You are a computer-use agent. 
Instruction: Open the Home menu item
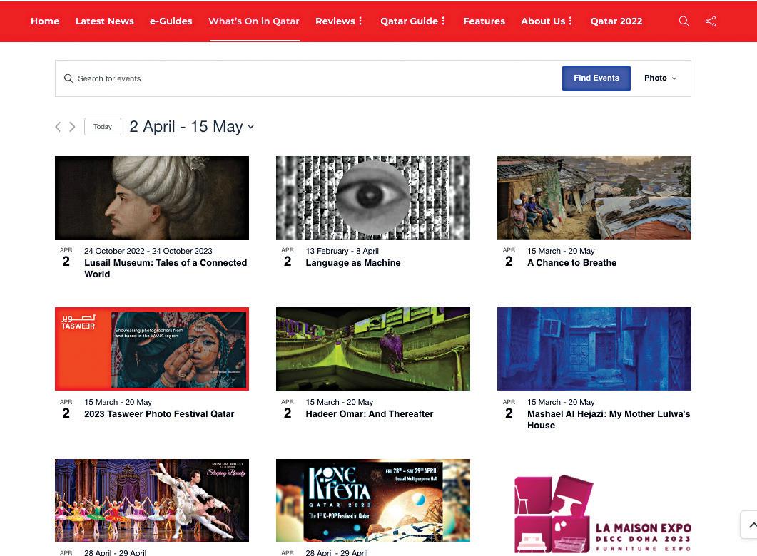pyautogui.click(x=45, y=21)
